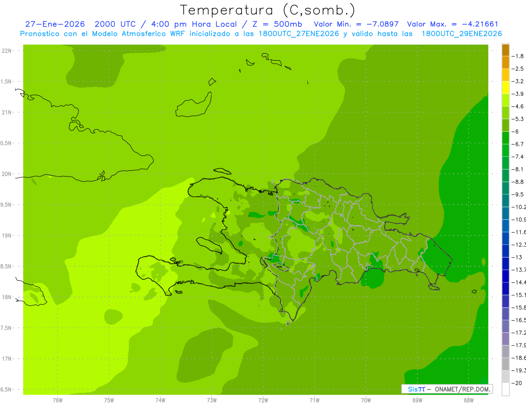This screenshot has width=526, height=406.
Task: Click the "-8.1" colorbar label
Action: (519, 169)
